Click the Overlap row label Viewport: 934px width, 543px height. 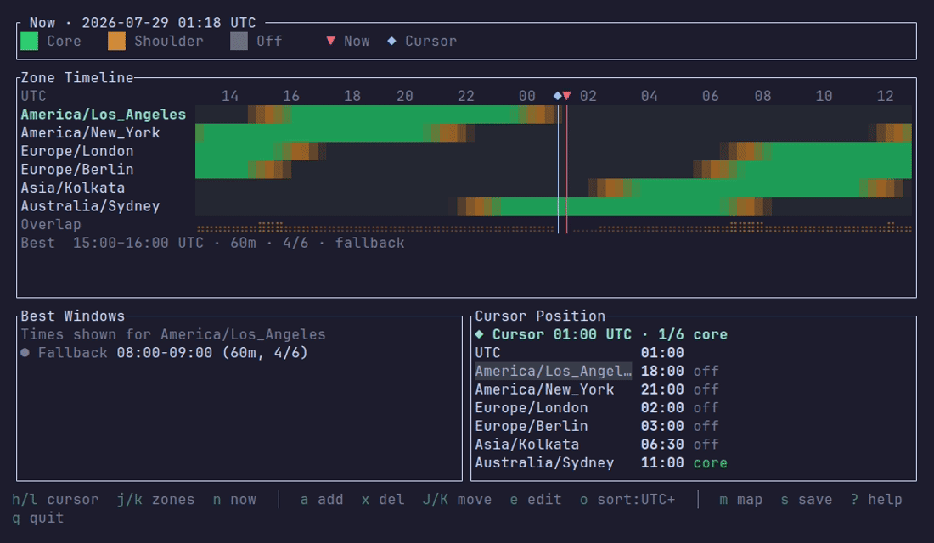click(51, 225)
